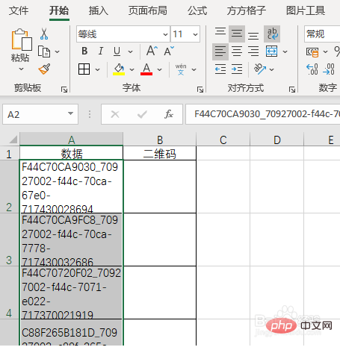Screen dimensions: 340x350
Task: Increase font size with larger A
Action: 152,51
